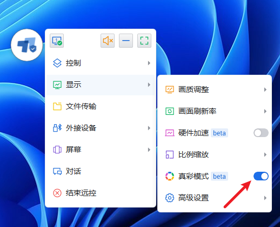The width and height of the screenshot is (280, 227).
Task: Open the 控制 menu entry
Action: pyautogui.click(x=101, y=63)
